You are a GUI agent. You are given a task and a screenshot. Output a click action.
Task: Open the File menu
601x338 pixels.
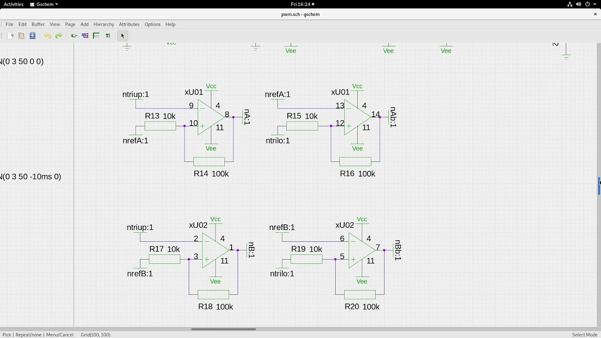tap(9, 24)
